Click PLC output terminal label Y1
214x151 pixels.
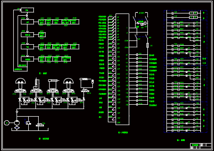[127, 59]
